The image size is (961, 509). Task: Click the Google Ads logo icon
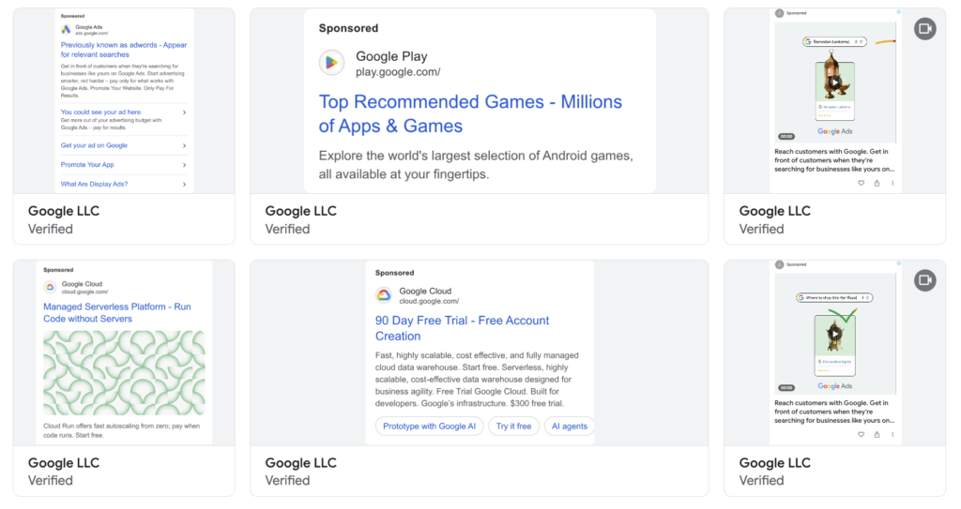(x=66, y=30)
